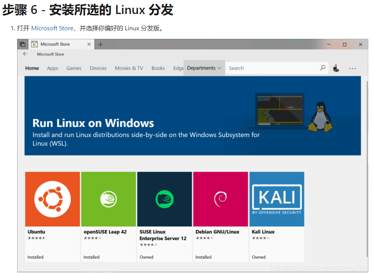This screenshot has height=275, width=373.
Task: Click the Microsoft Store page title label
Action: coord(51,54)
